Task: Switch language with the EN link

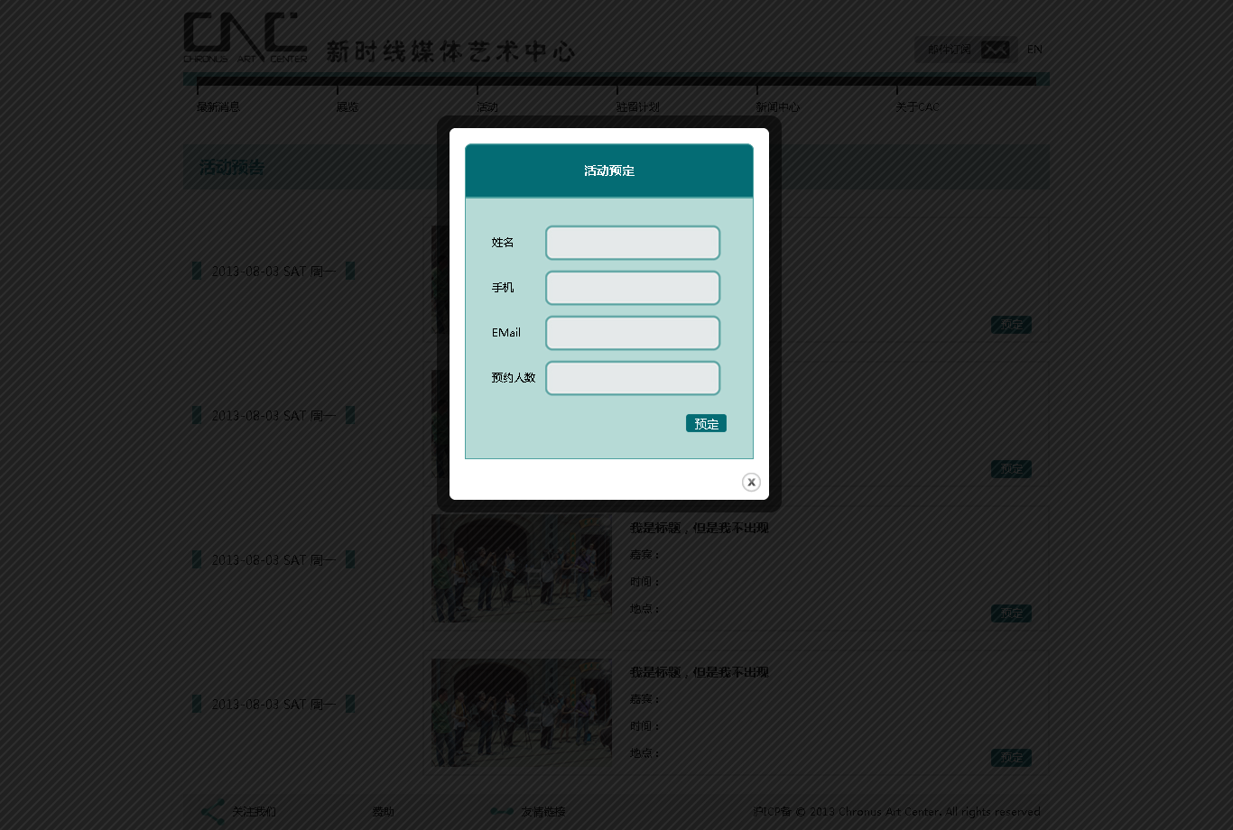Action: (x=1034, y=50)
